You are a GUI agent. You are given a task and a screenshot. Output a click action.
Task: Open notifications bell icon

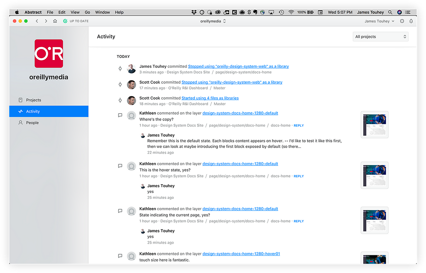tap(411, 21)
